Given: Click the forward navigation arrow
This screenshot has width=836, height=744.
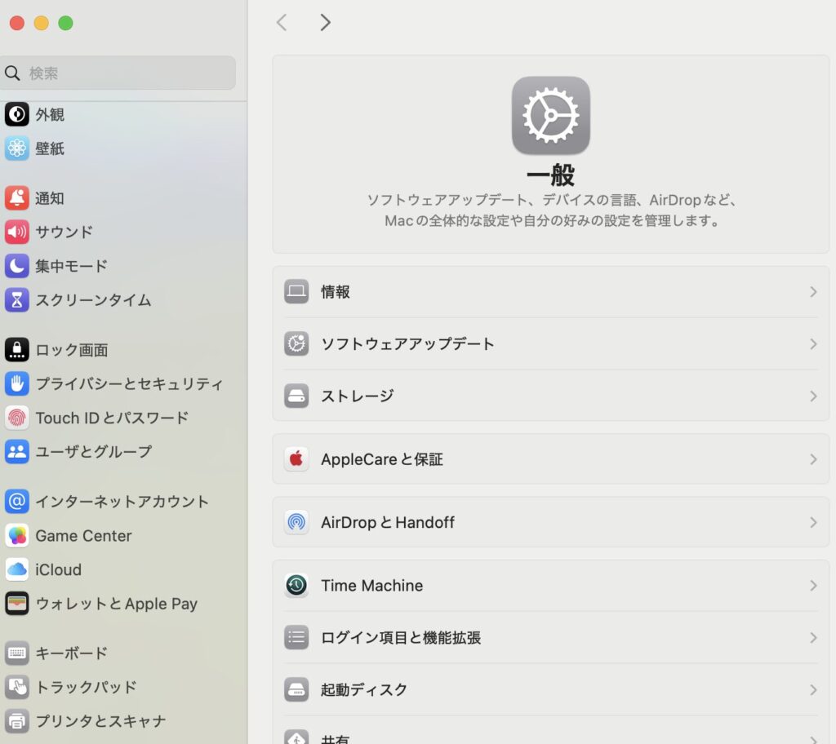Looking at the screenshot, I should [x=325, y=23].
